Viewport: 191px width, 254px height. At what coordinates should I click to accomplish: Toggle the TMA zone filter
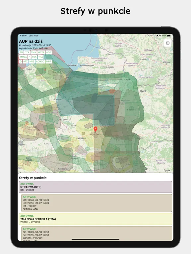coord(33,52)
